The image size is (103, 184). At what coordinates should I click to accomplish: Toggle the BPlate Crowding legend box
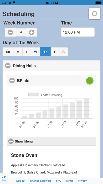[33, 95]
